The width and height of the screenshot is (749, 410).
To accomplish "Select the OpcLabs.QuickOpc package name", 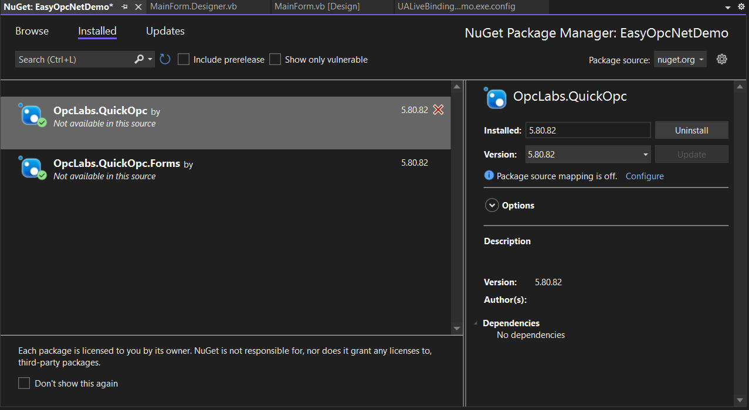I will pyautogui.click(x=100, y=111).
